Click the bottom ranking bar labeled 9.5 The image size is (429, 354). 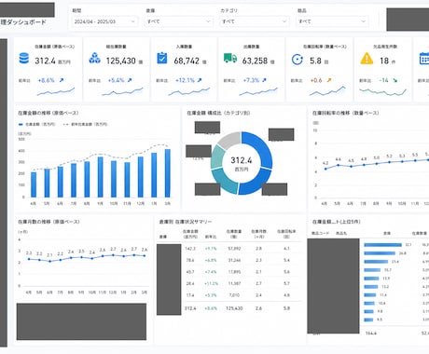[368, 320]
